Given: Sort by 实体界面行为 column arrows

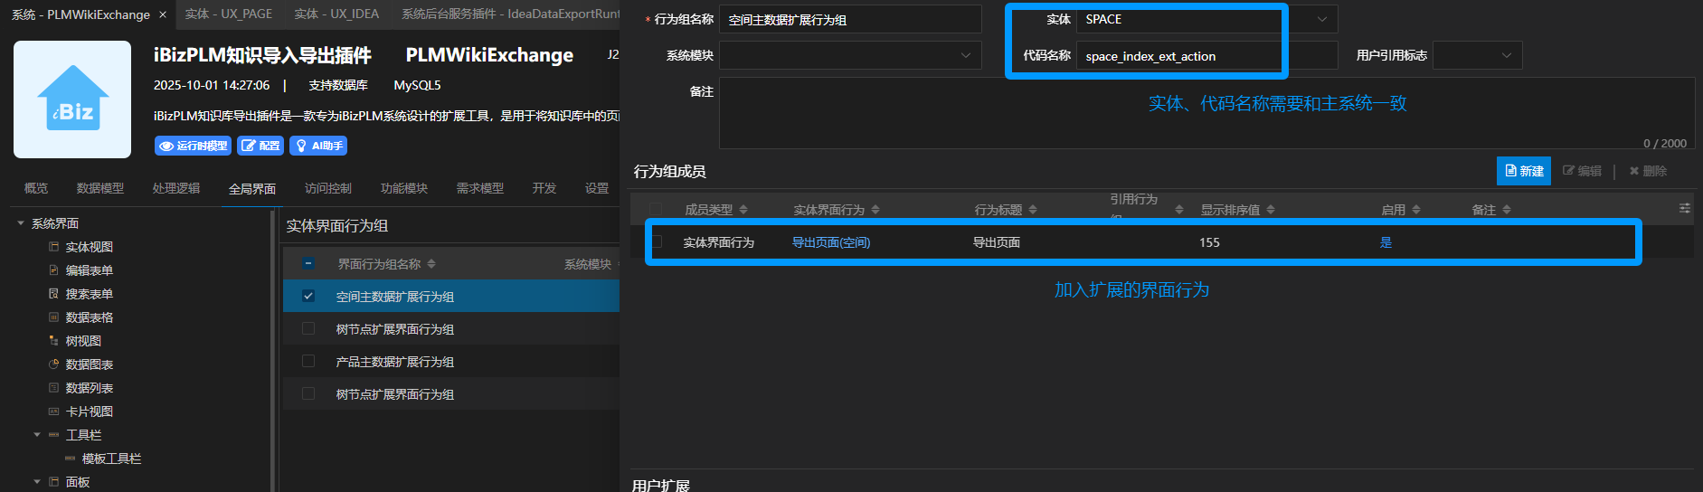Looking at the screenshot, I should (x=875, y=210).
